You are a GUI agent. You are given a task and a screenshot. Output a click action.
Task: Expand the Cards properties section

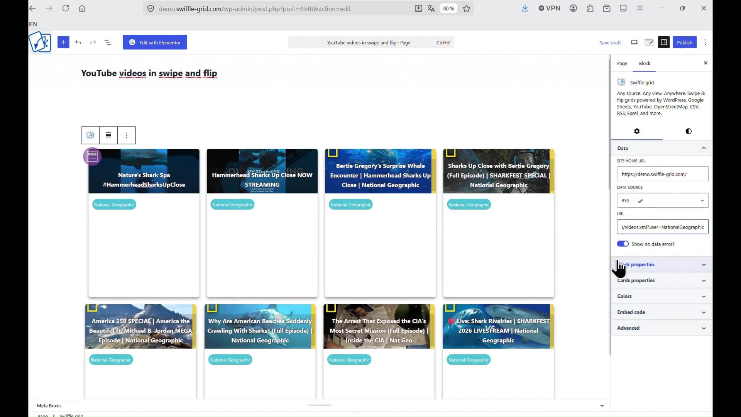click(x=662, y=281)
